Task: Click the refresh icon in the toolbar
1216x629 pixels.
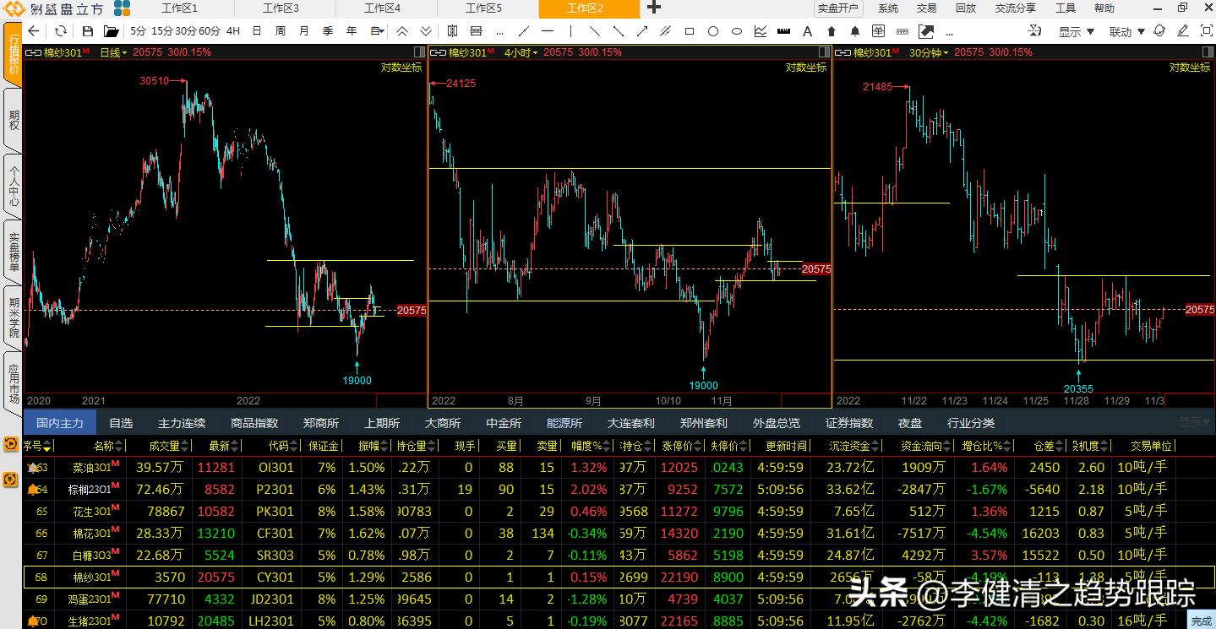Action: click(x=61, y=31)
